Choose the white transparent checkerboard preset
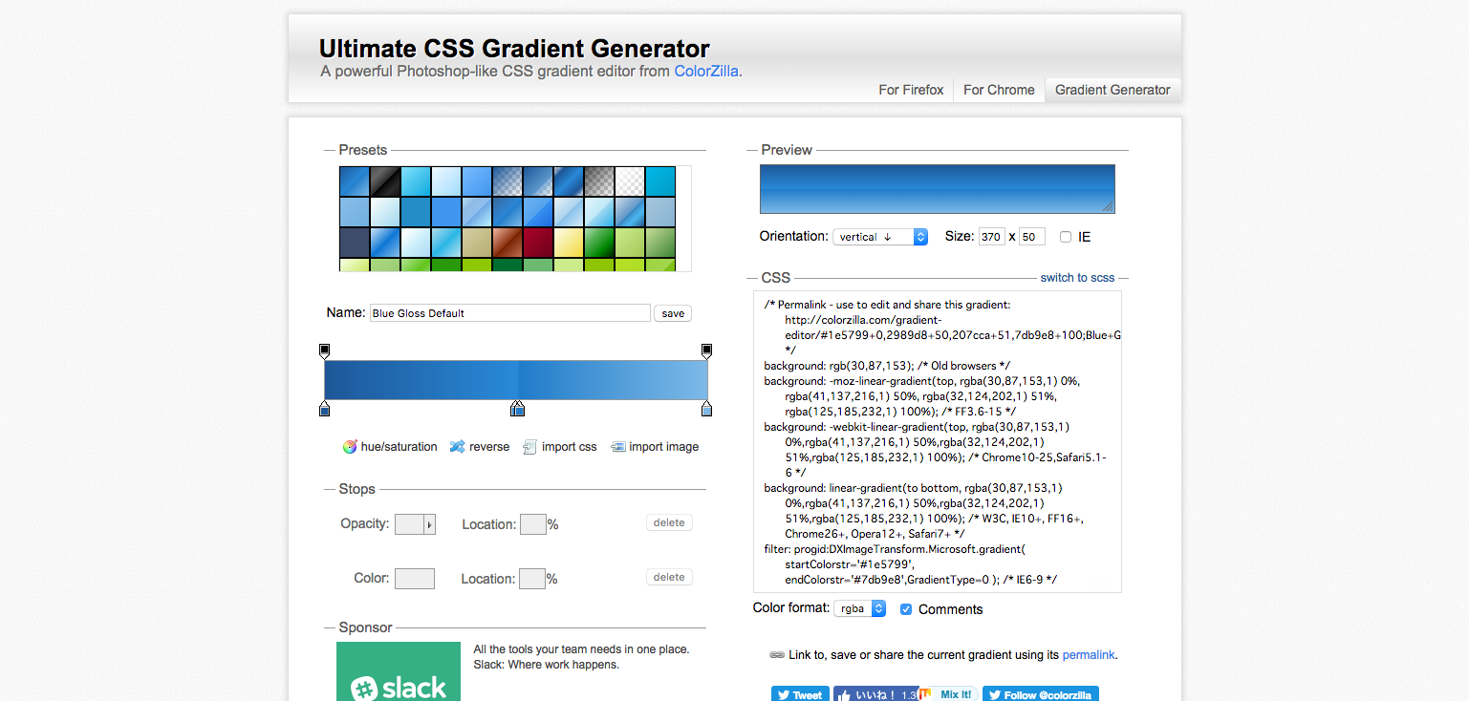 click(630, 181)
